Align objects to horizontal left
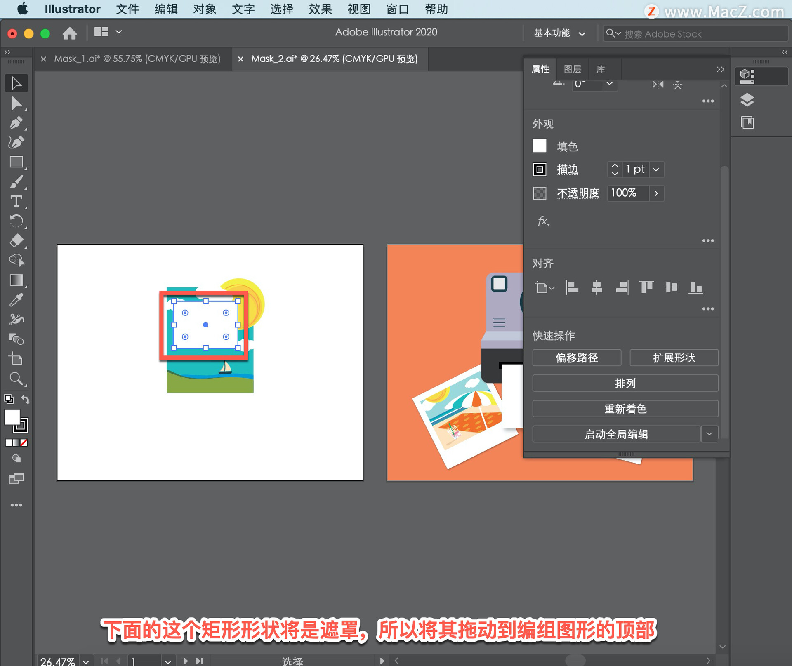The height and width of the screenshot is (666, 792). 572,287
